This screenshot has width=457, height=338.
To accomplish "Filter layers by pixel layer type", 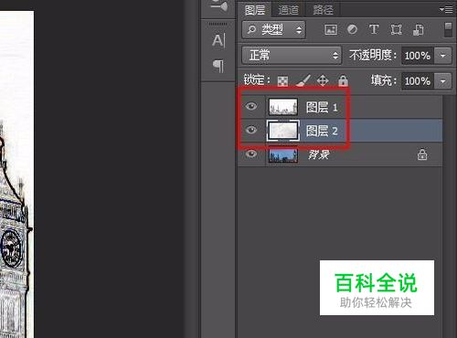I will click(x=331, y=29).
